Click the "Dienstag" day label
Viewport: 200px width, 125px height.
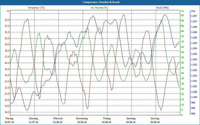tap(33, 118)
